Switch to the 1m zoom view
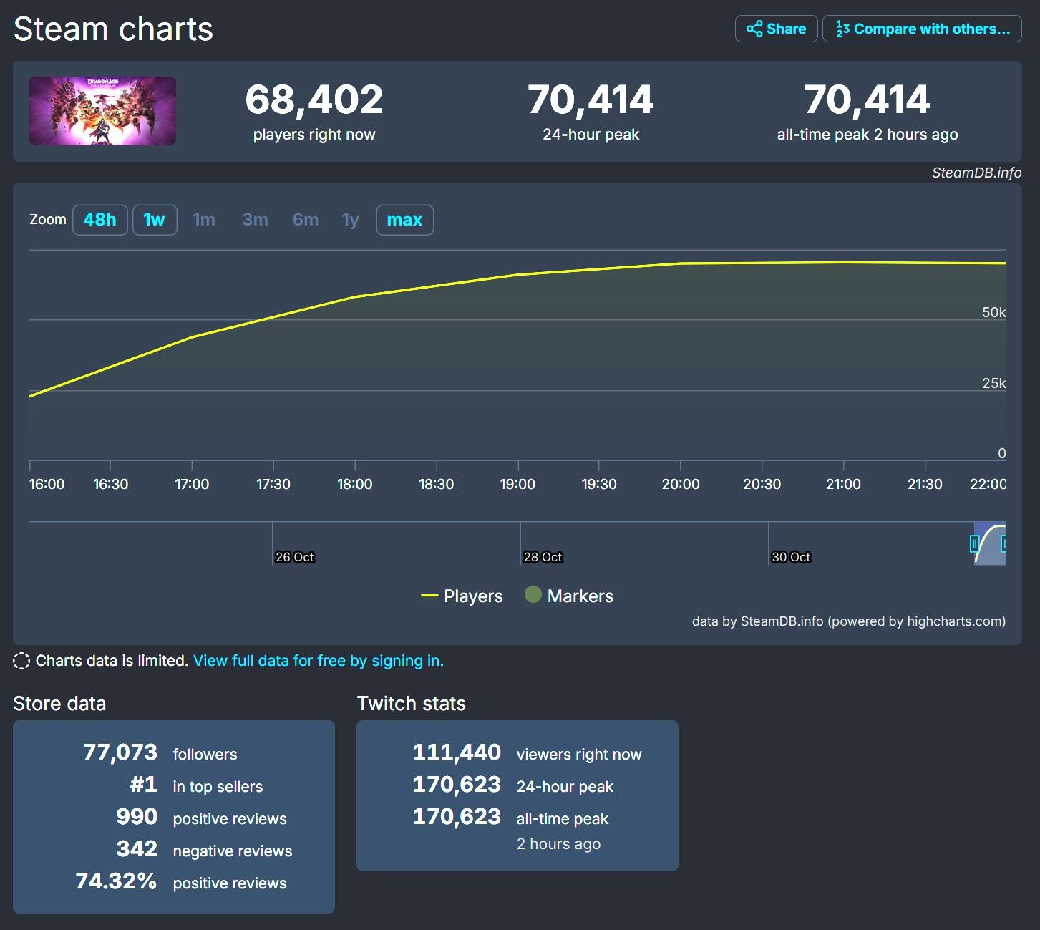Image resolution: width=1040 pixels, height=930 pixels. pos(204,220)
